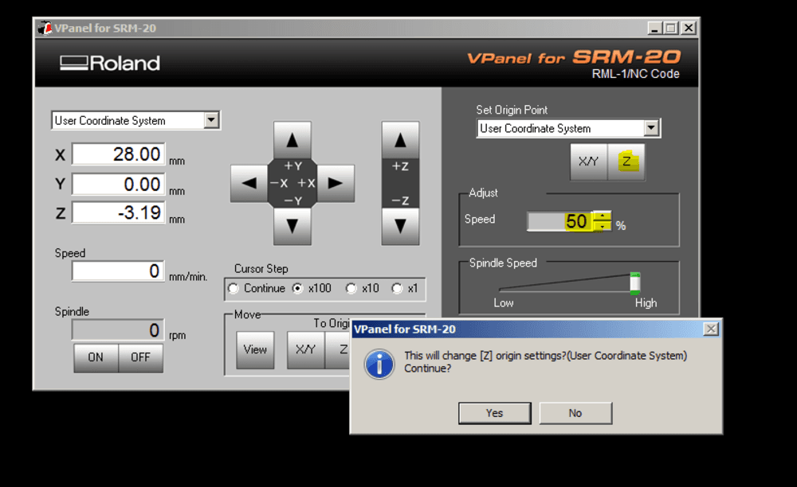
Task: Lower the spindle with the -Z arrow
Action: coord(401,226)
